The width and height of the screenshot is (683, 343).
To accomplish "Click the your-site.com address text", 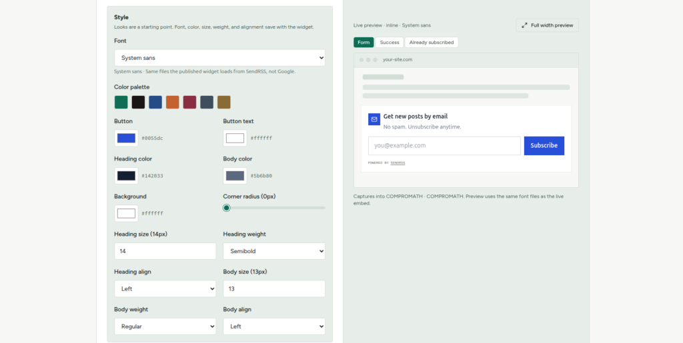I will coord(398,59).
